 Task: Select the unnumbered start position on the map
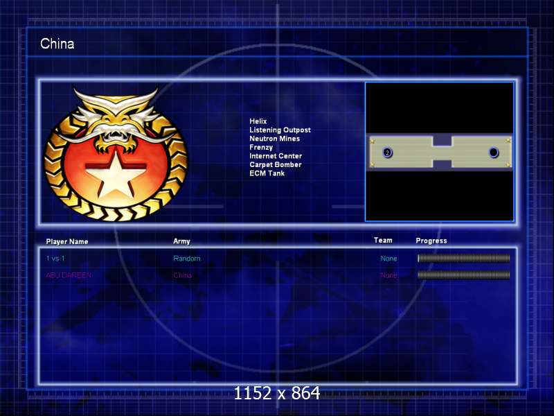(x=493, y=153)
